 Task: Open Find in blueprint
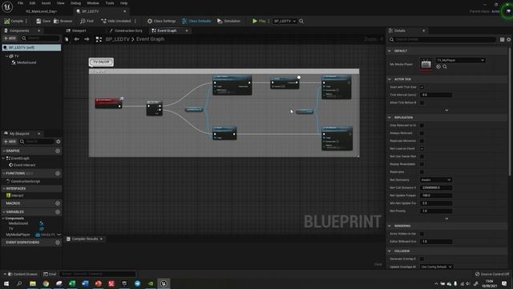point(87,21)
